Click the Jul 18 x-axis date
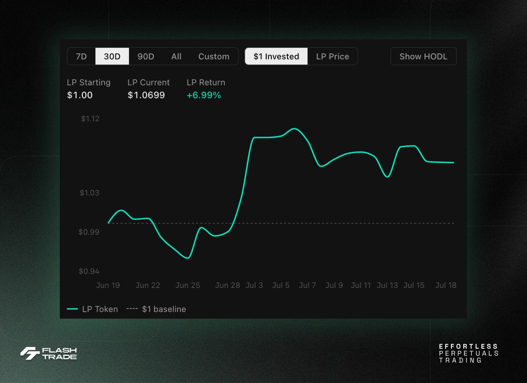 click(446, 285)
